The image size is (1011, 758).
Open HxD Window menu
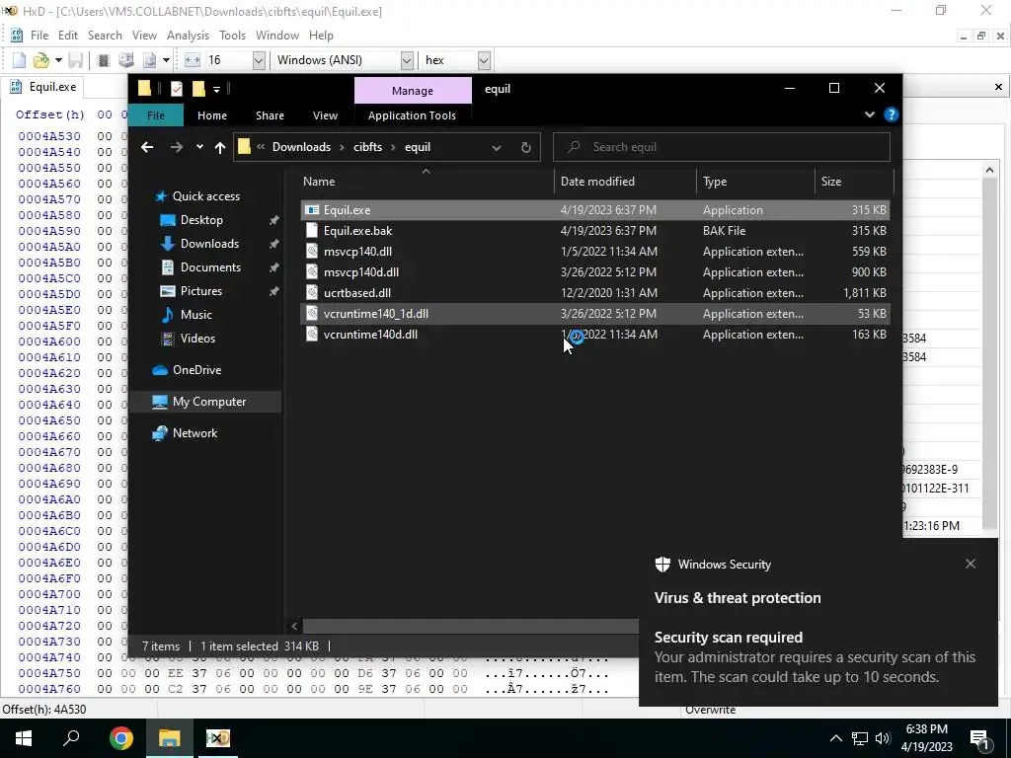pos(277,36)
